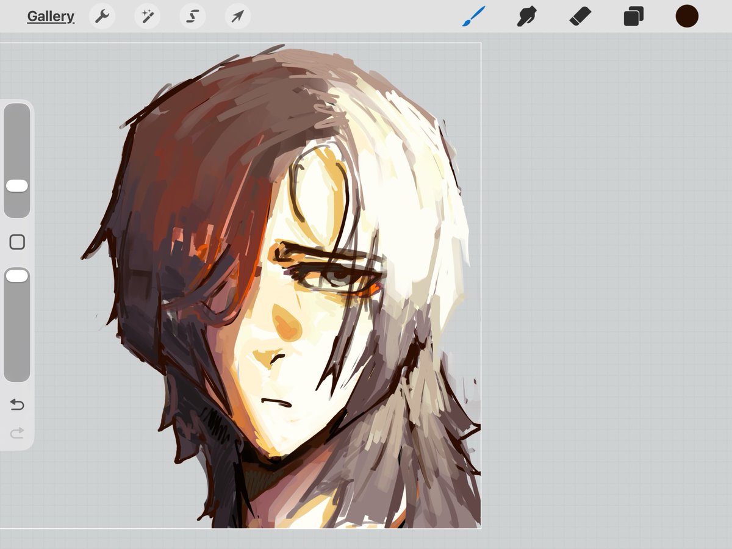
Task: Open the Adjustments magic wand menu
Action: click(x=147, y=16)
